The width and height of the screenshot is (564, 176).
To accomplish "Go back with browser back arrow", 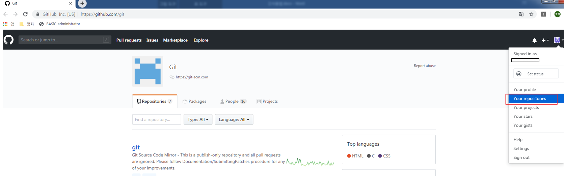I will tap(5, 14).
